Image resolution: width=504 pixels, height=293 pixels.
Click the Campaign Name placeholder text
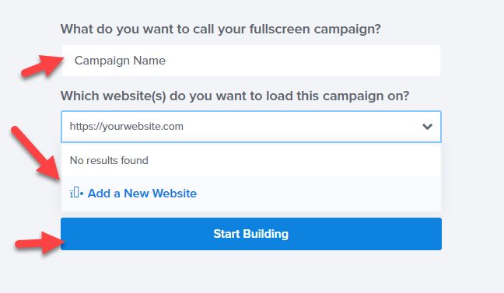(120, 61)
